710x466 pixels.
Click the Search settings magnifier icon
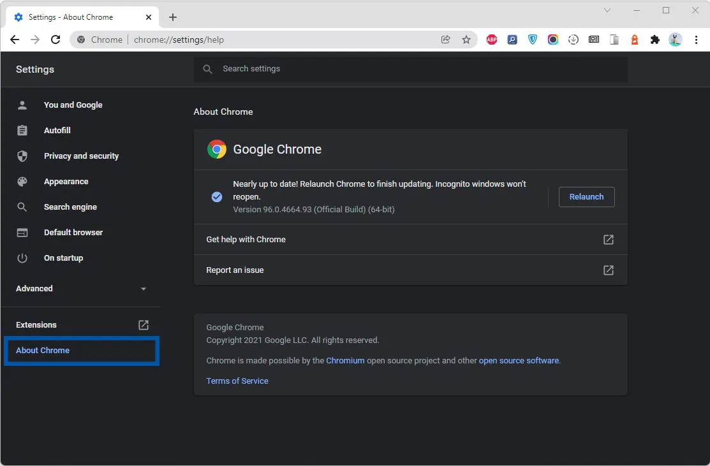point(207,69)
